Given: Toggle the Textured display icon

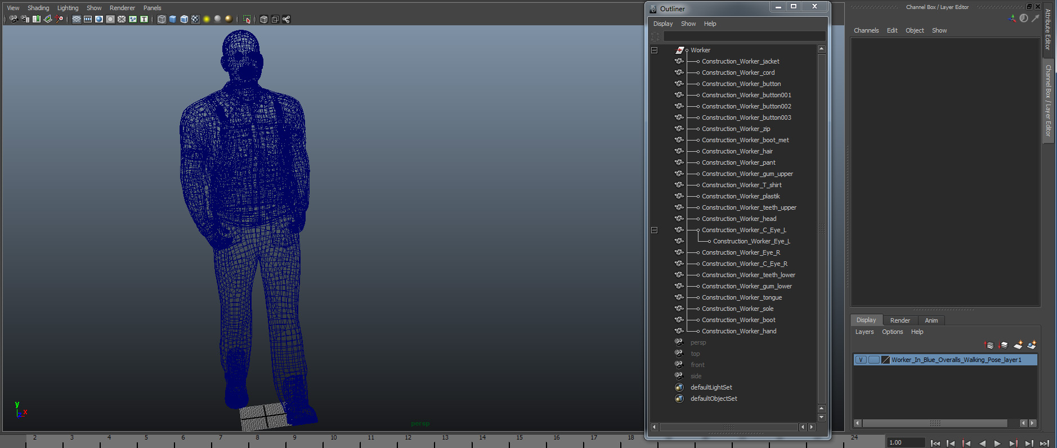Looking at the screenshot, I should point(195,19).
